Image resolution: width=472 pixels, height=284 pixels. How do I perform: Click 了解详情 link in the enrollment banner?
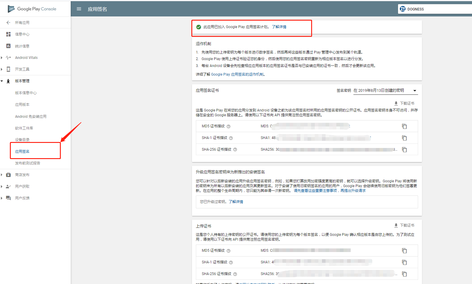tap(279, 27)
